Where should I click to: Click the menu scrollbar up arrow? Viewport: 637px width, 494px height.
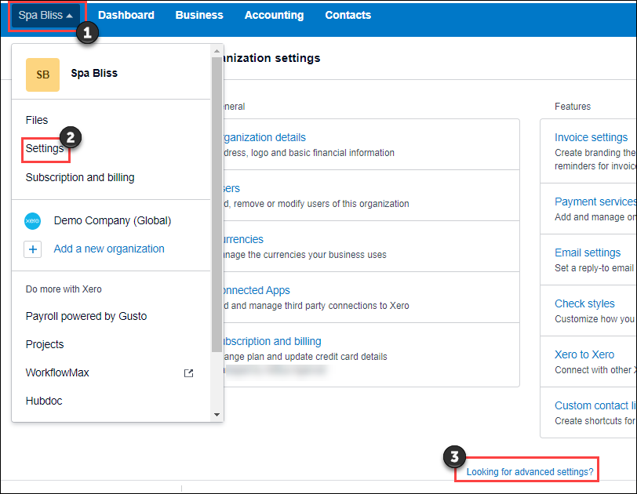pos(217,51)
